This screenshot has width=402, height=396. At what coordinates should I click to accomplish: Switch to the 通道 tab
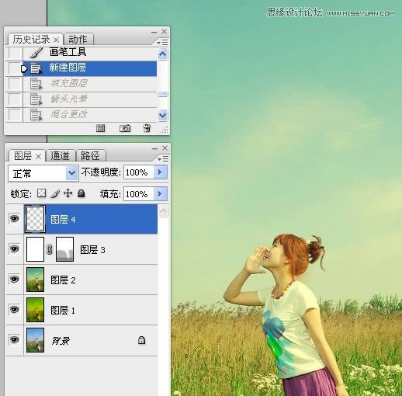pyautogui.click(x=60, y=155)
